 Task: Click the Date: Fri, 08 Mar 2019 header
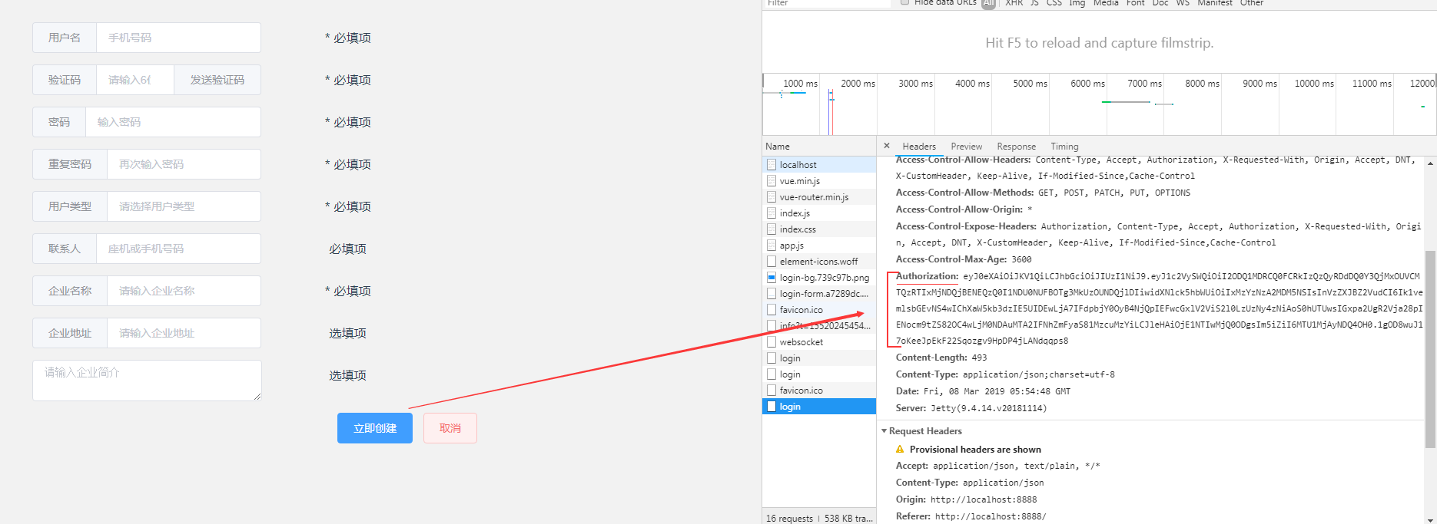tap(983, 391)
